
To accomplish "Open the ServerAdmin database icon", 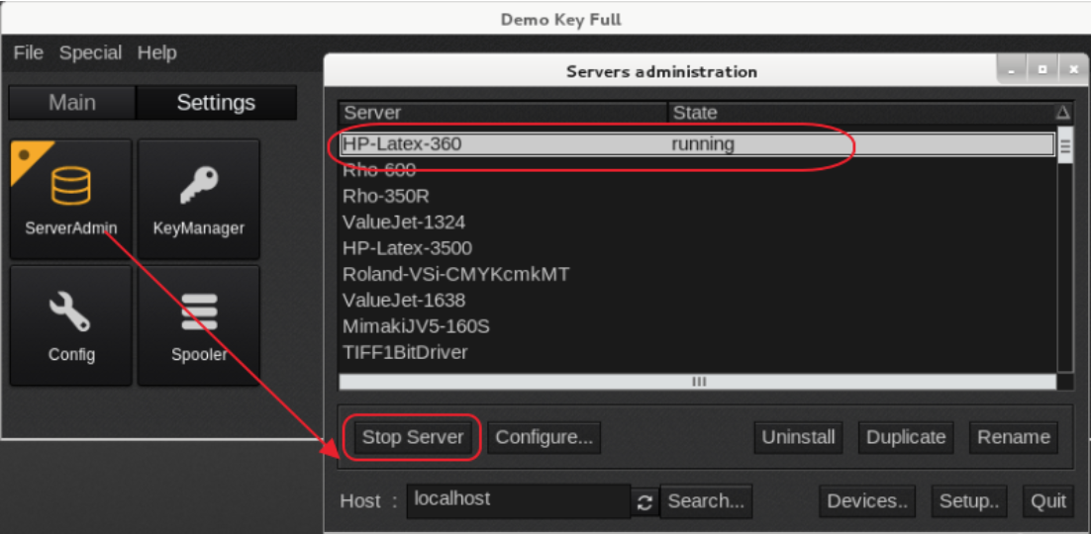I will (x=70, y=186).
